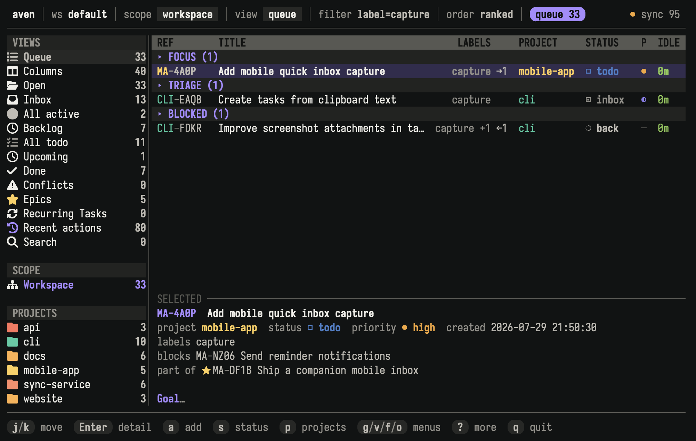Viewport: 696px width, 441px height.
Task: Open the queue view selector in header
Action: coord(282,14)
